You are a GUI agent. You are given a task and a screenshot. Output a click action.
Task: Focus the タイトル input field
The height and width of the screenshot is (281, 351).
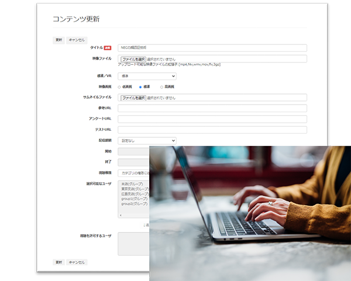[212, 48]
